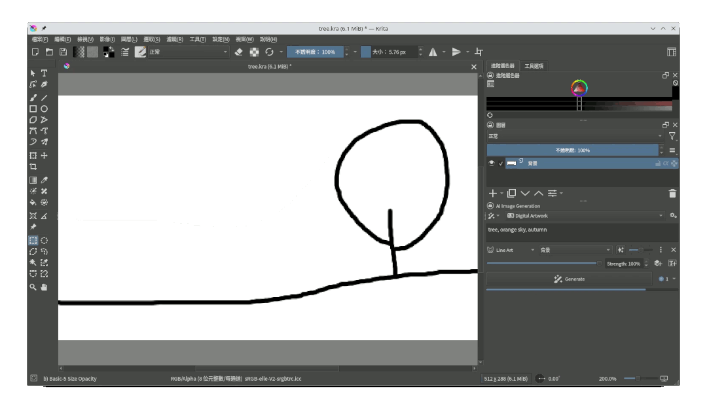This screenshot has width=707, height=418.
Task: Expand the Line Art control type dropdown
Action: [515, 250]
